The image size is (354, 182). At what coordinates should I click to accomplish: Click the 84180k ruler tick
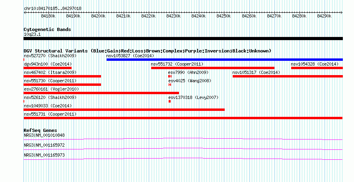click(48, 16)
